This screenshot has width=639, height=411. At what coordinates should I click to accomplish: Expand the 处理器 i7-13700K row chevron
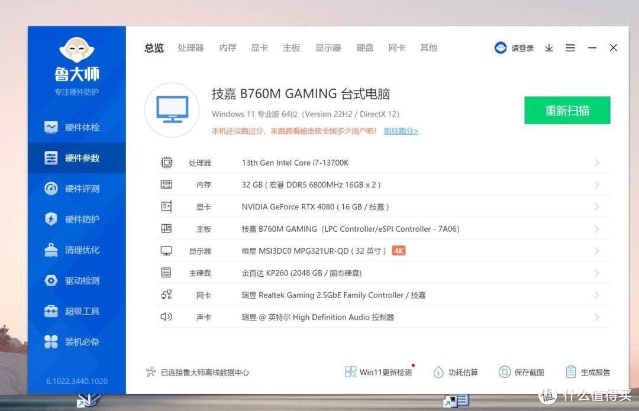[x=596, y=163]
